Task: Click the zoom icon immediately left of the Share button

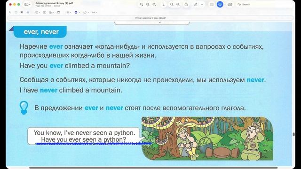Action: pos(178,4)
